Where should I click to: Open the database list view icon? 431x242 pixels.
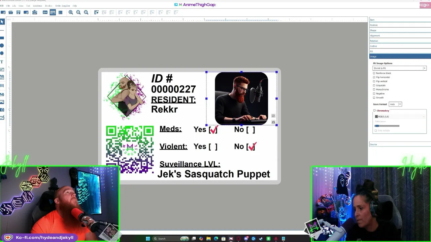(x=61, y=12)
